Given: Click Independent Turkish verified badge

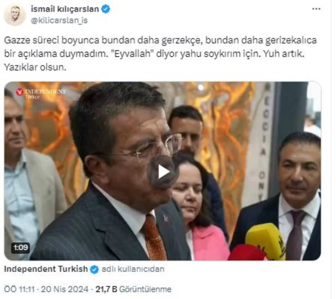Looking at the screenshot, I should click(94, 269).
